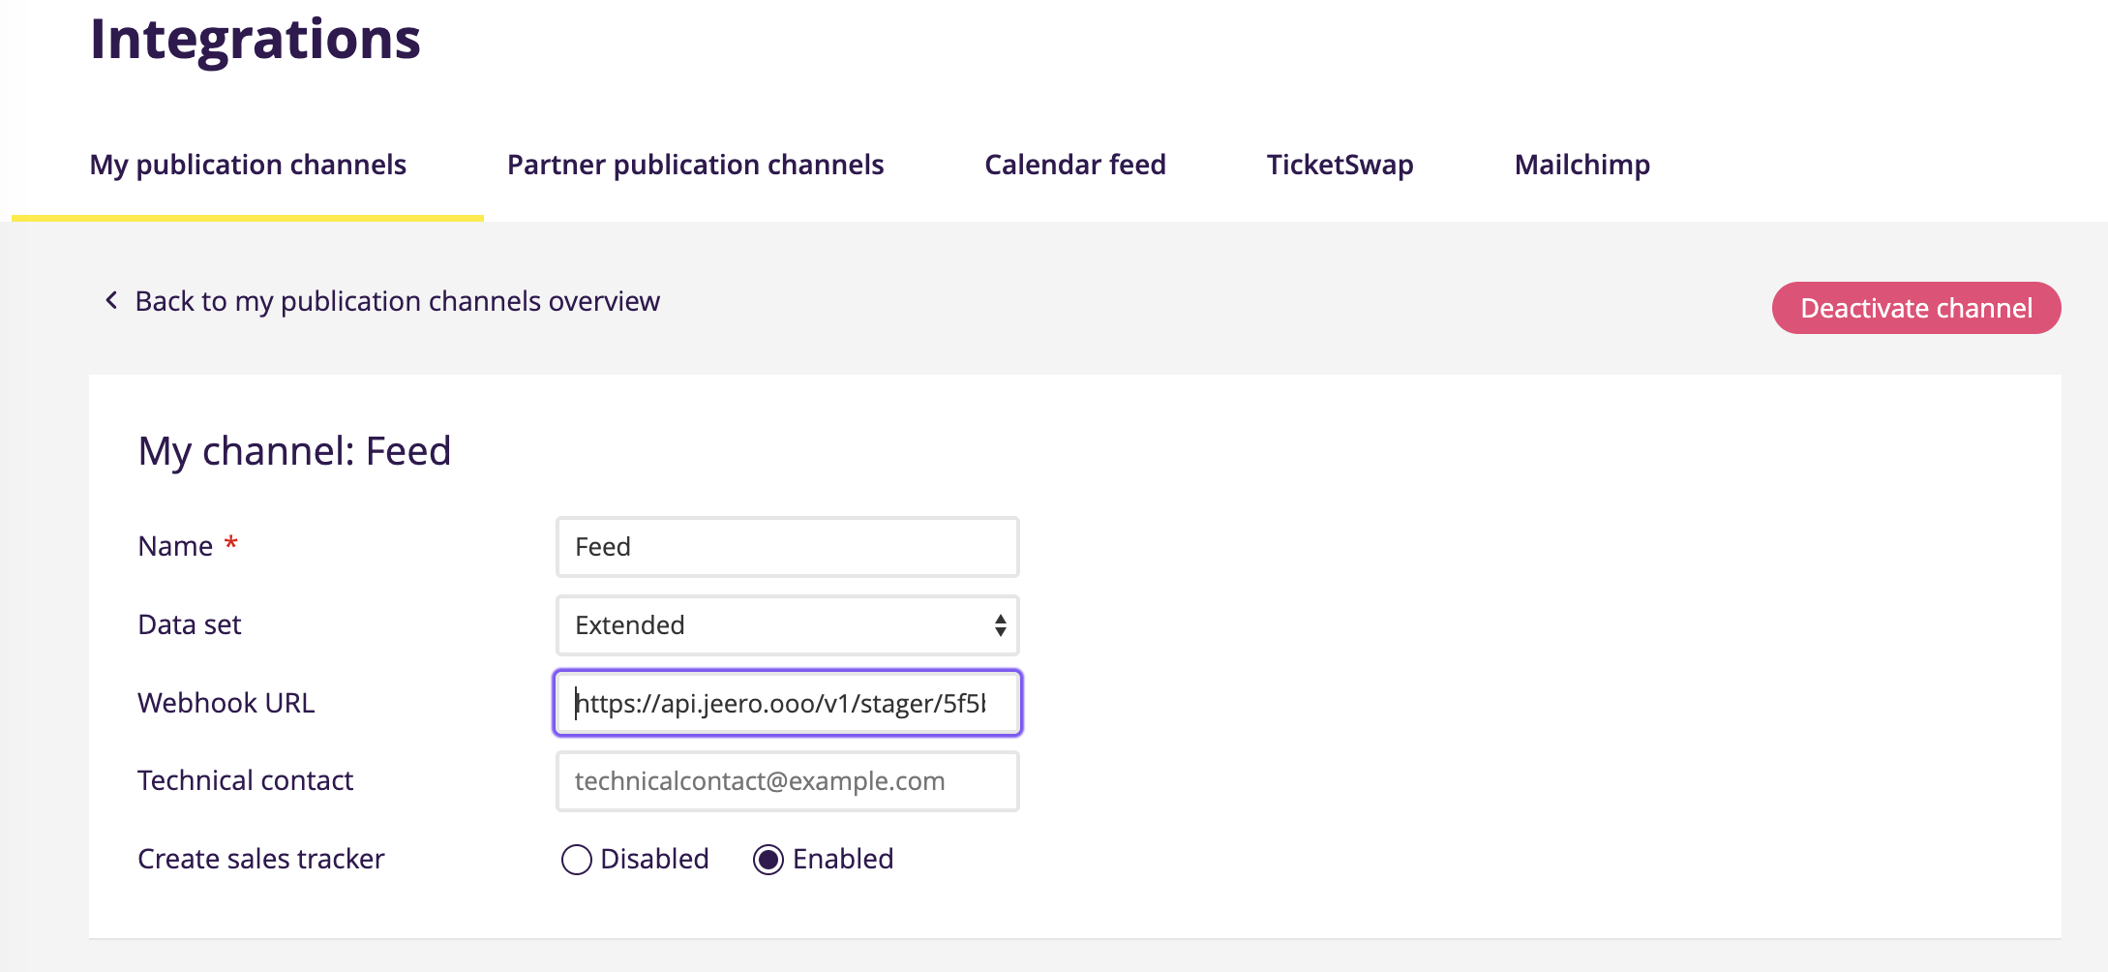
Task: Click the Webhook URL label
Action: (x=226, y=703)
